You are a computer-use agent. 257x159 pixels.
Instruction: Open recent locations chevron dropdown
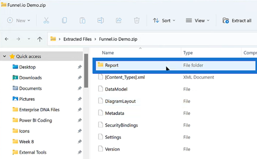tap(29, 39)
